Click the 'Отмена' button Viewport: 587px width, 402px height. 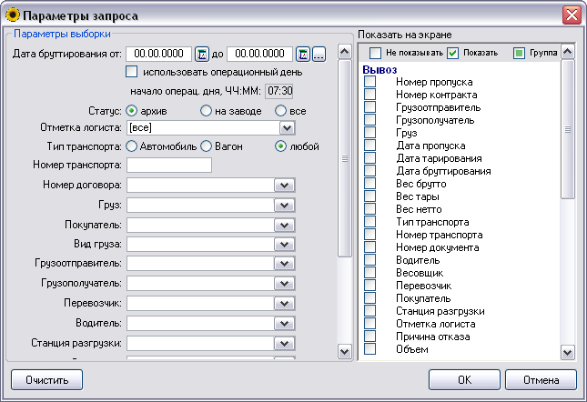541,378
